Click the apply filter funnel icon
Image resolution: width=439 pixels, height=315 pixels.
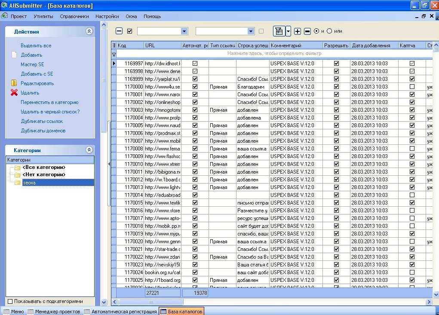coord(279,31)
